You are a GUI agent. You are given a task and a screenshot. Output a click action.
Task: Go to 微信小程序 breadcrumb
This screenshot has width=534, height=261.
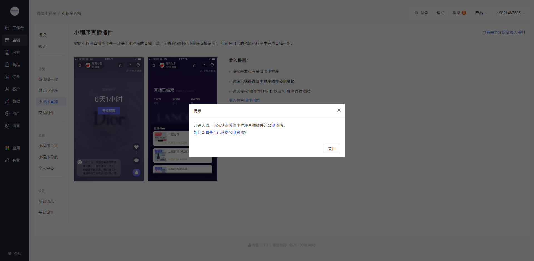coord(46,13)
